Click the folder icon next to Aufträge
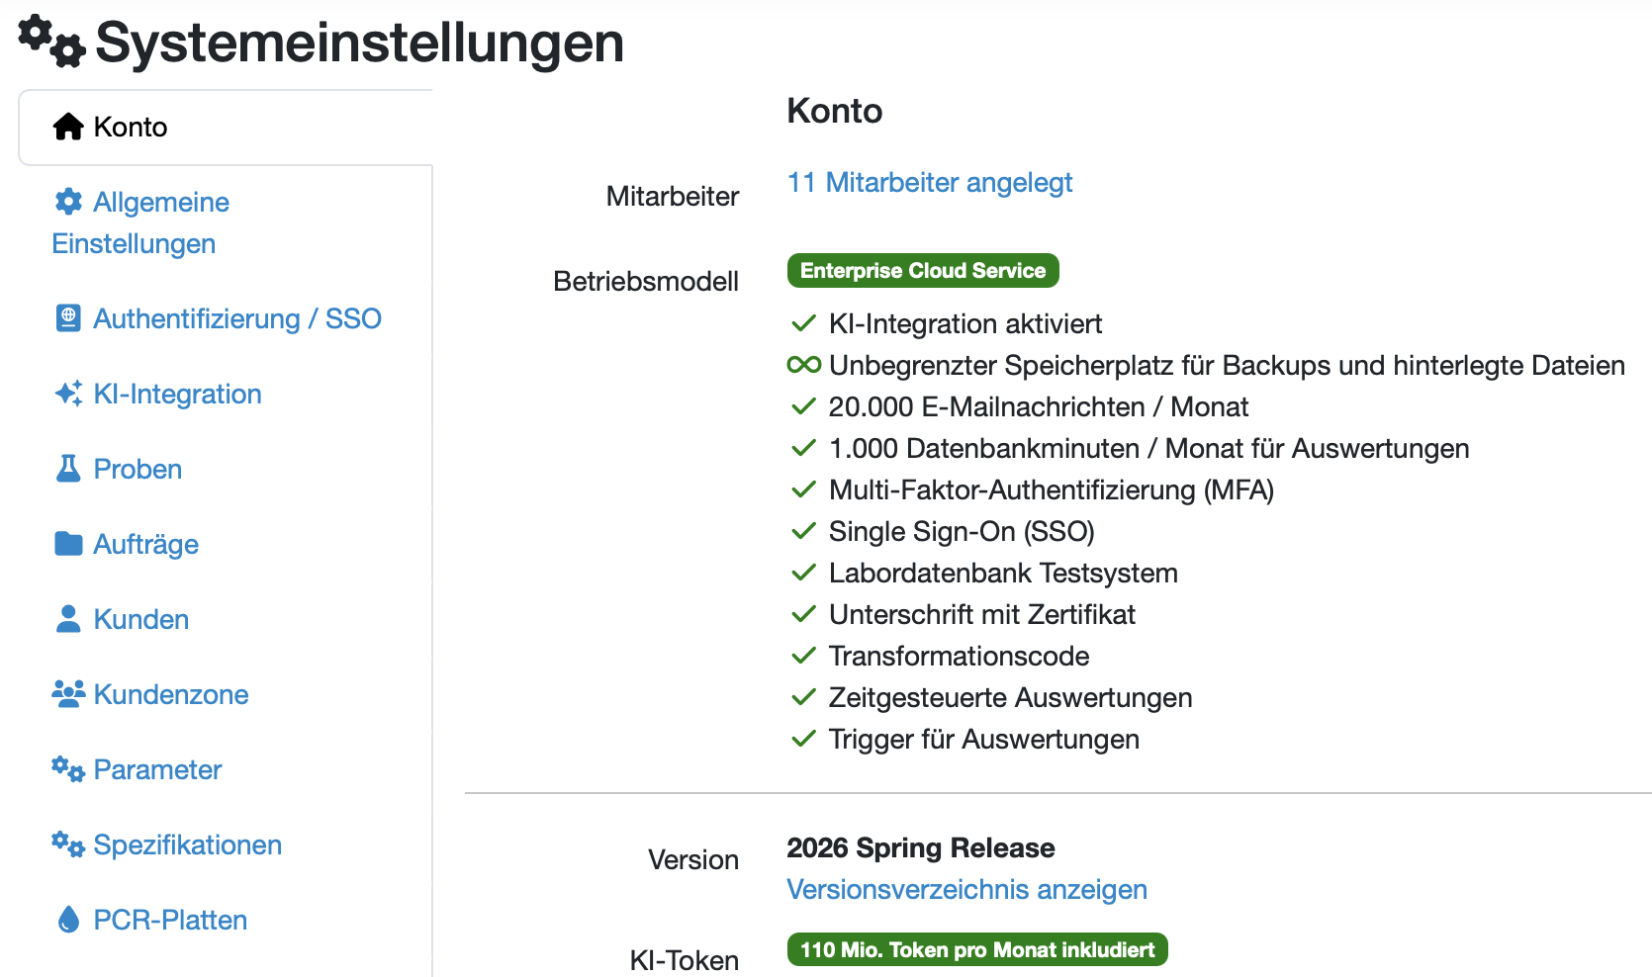 pyautogui.click(x=68, y=544)
